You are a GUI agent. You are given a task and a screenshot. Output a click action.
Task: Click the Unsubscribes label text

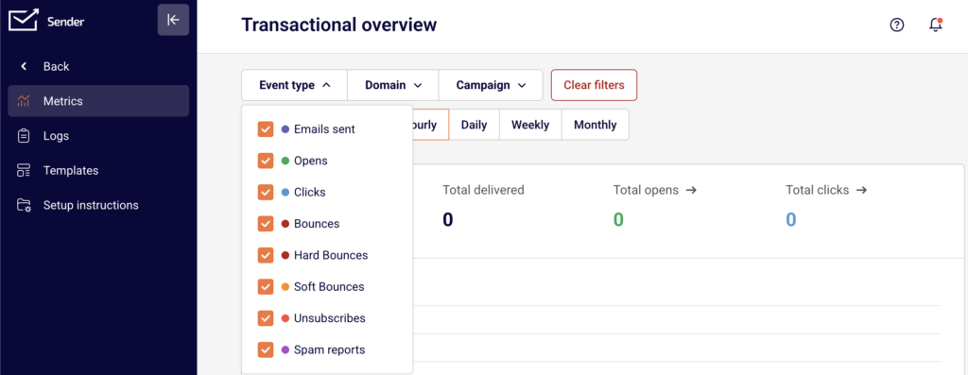pos(330,318)
